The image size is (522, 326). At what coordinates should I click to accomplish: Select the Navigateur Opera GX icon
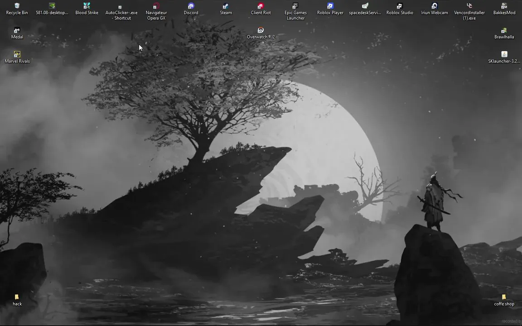pyautogui.click(x=156, y=11)
